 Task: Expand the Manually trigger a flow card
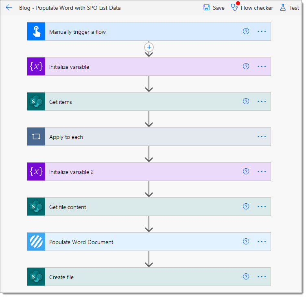pos(149,31)
